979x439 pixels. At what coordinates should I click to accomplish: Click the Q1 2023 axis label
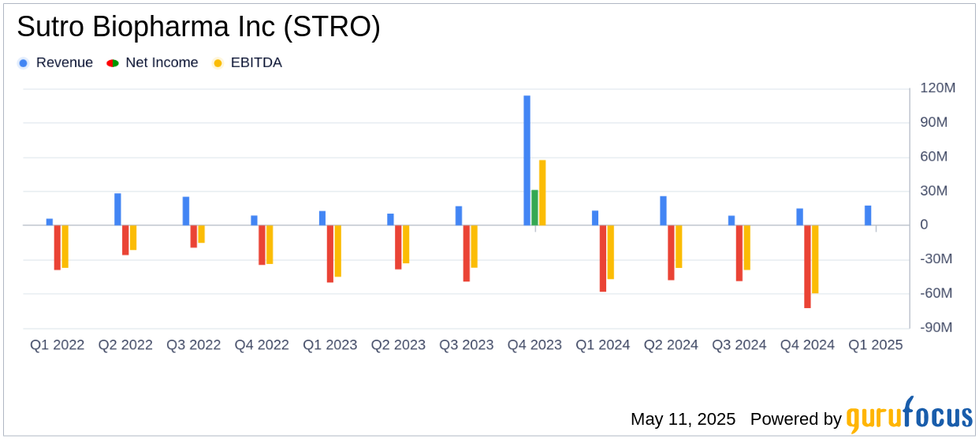(x=329, y=345)
